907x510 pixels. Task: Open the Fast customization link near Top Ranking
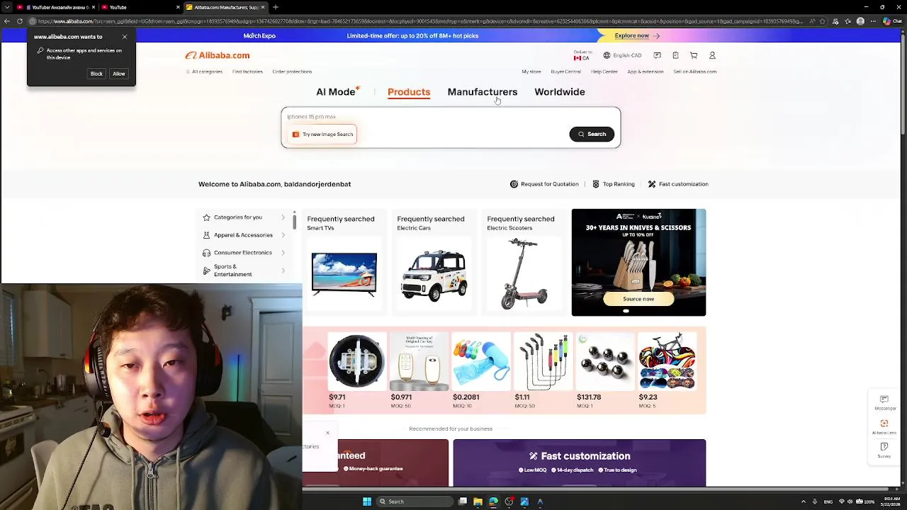pyautogui.click(x=678, y=184)
